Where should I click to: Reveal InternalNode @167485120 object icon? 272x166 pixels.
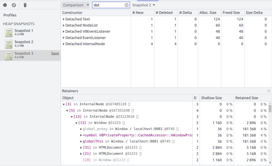(129, 104)
